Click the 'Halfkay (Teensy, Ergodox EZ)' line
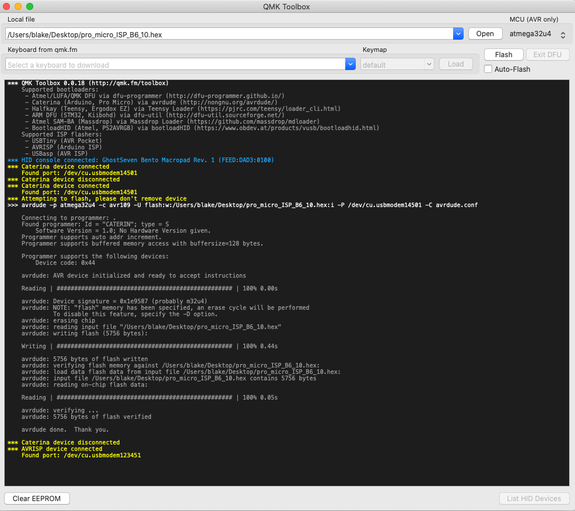 [x=183, y=108]
